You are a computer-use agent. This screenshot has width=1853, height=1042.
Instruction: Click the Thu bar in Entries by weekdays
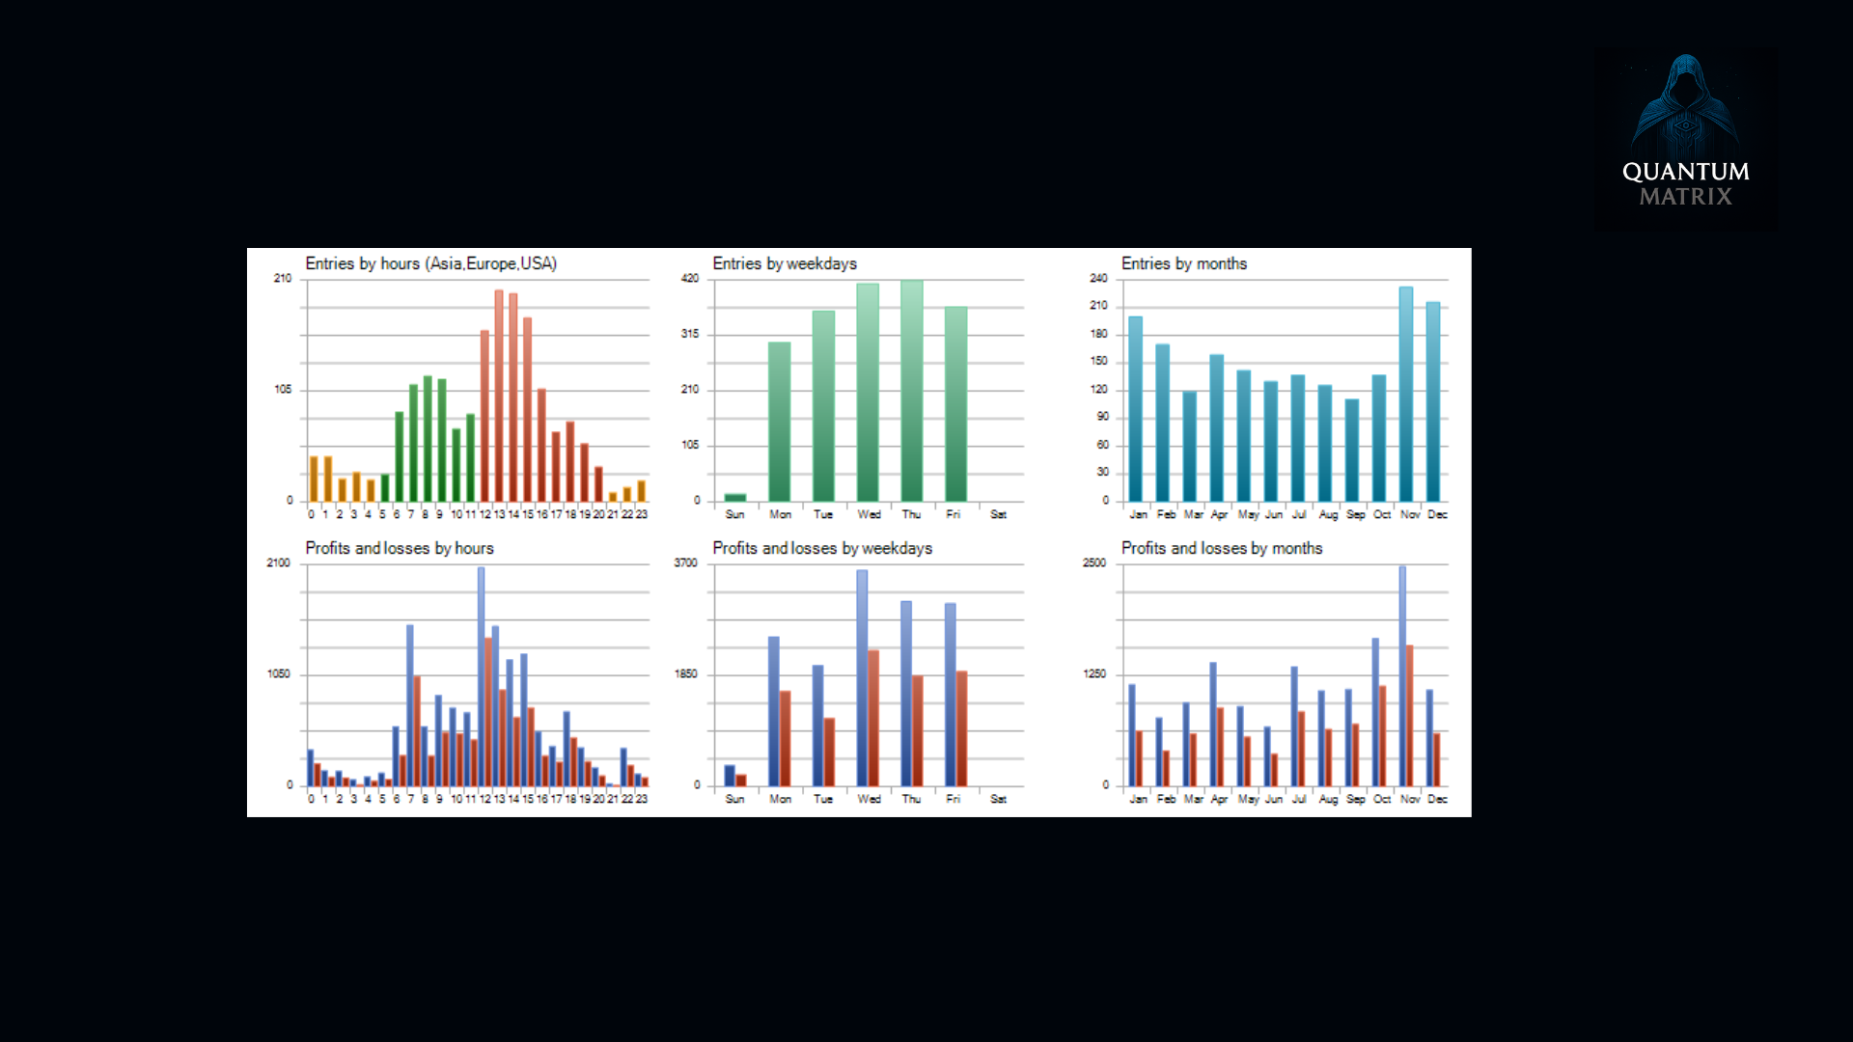pos(911,391)
